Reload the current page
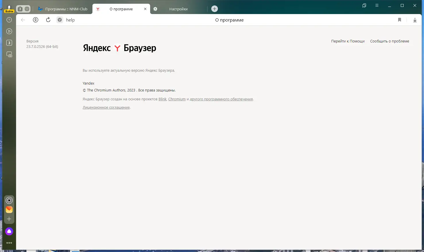Screen dimensions: 424x252 click(x=48, y=20)
